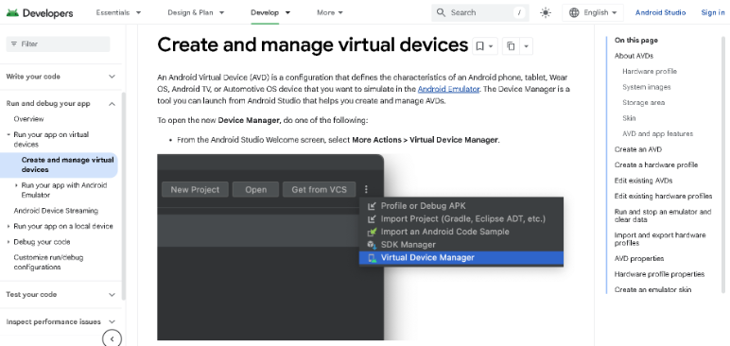Open Customize run/debug configurations
Viewport: 730px width, 346px height.
coord(48,262)
